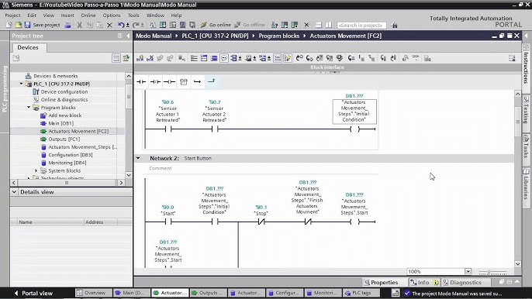
Task: Switch to the Outputs editor tab
Action: (x=207, y=293)
